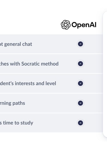Click the word "chat" in first row
The width and height of the screenshot is (107, 149).
[27, 44]
